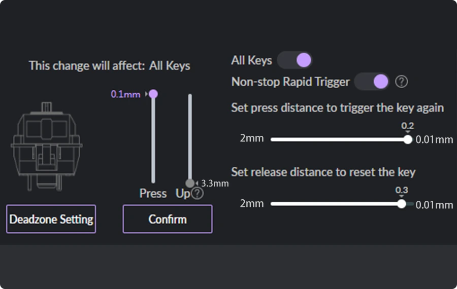Click the gray Up slider handle
The image size is (457, 289).
tap(190, 183)
